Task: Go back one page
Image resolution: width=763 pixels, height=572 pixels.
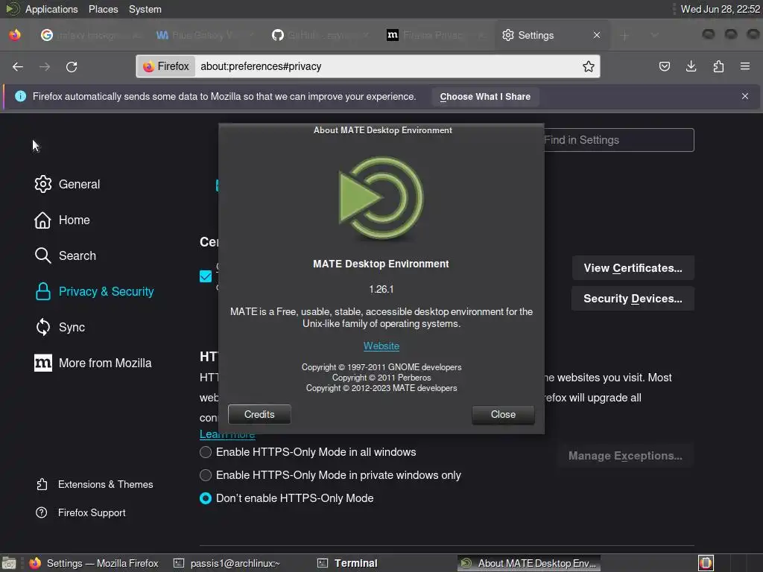Action: point(18,66)
